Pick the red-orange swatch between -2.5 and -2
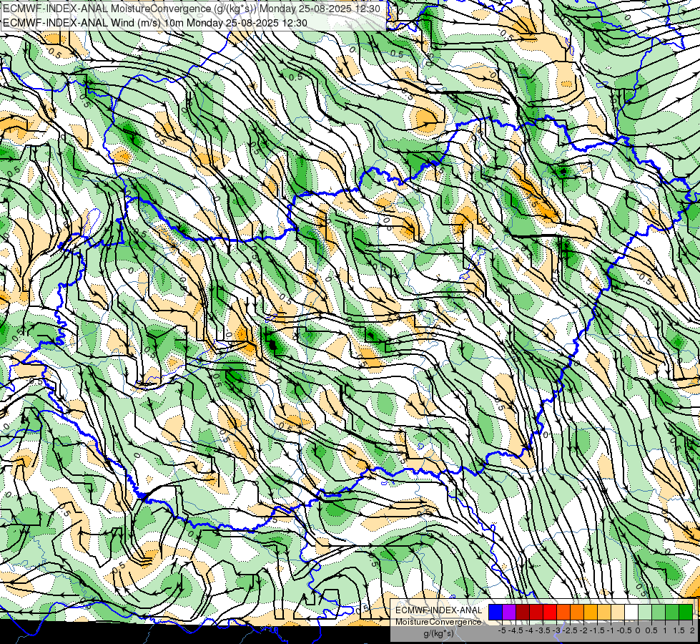This screenshot has width=700, height=644. click(563, 613)
